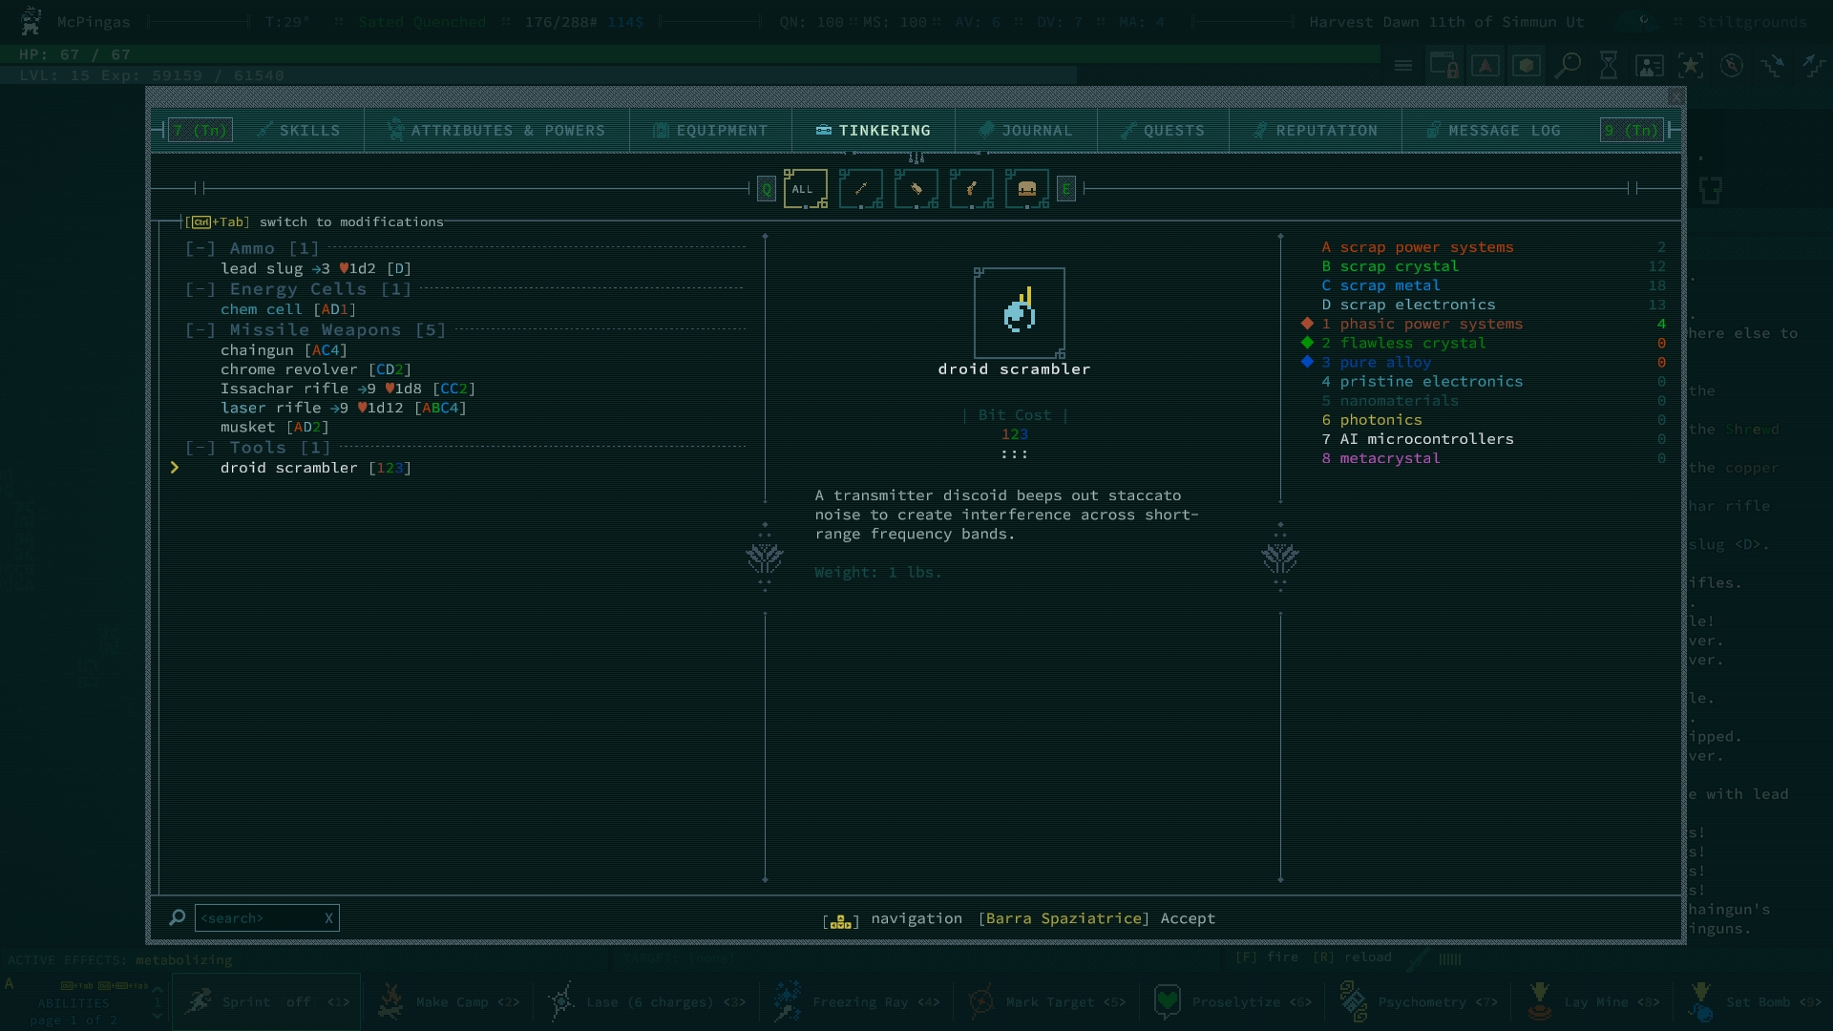Collapse the Ammo category
Viewport: 1833px width, 1031px height.
200,248
